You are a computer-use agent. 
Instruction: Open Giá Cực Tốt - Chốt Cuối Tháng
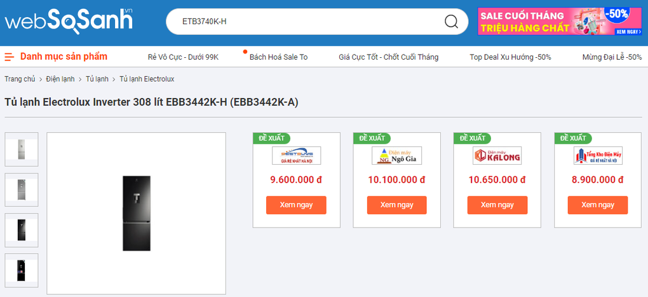388,57
